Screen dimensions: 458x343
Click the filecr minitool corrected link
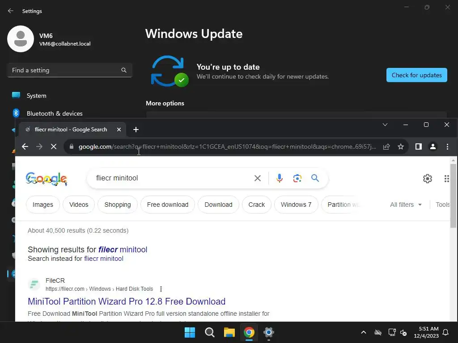click(123, 250)
